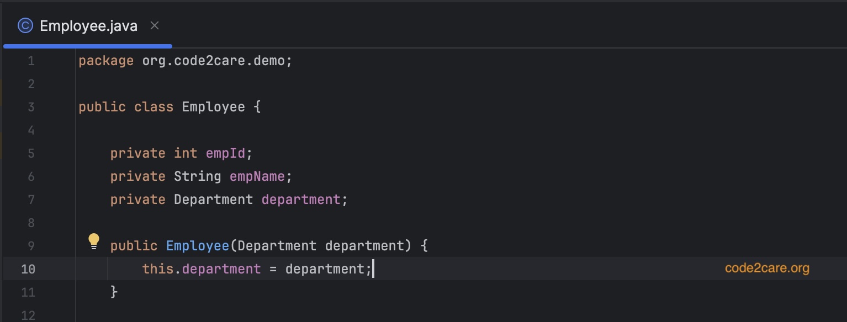
Task: Click the org.code2care.demo package name
Action: [216, 61]
